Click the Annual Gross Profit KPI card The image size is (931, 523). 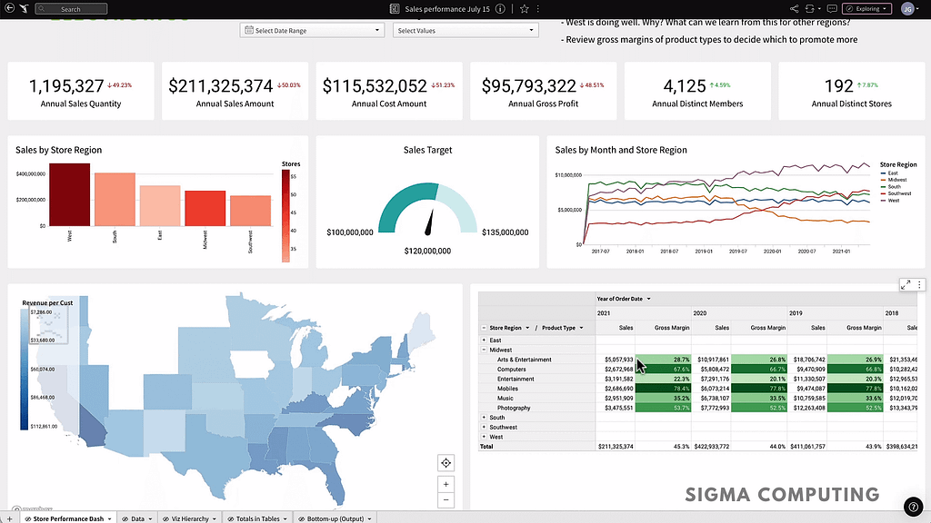544,92
